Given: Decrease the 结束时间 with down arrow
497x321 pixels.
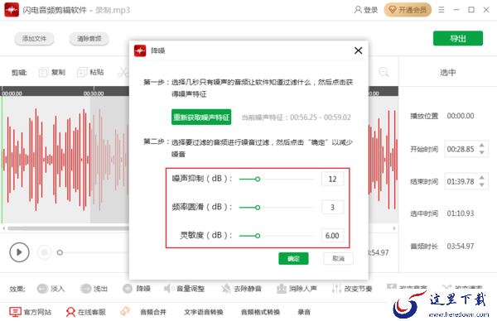Looking at the screenshot, I should (482, 184).
